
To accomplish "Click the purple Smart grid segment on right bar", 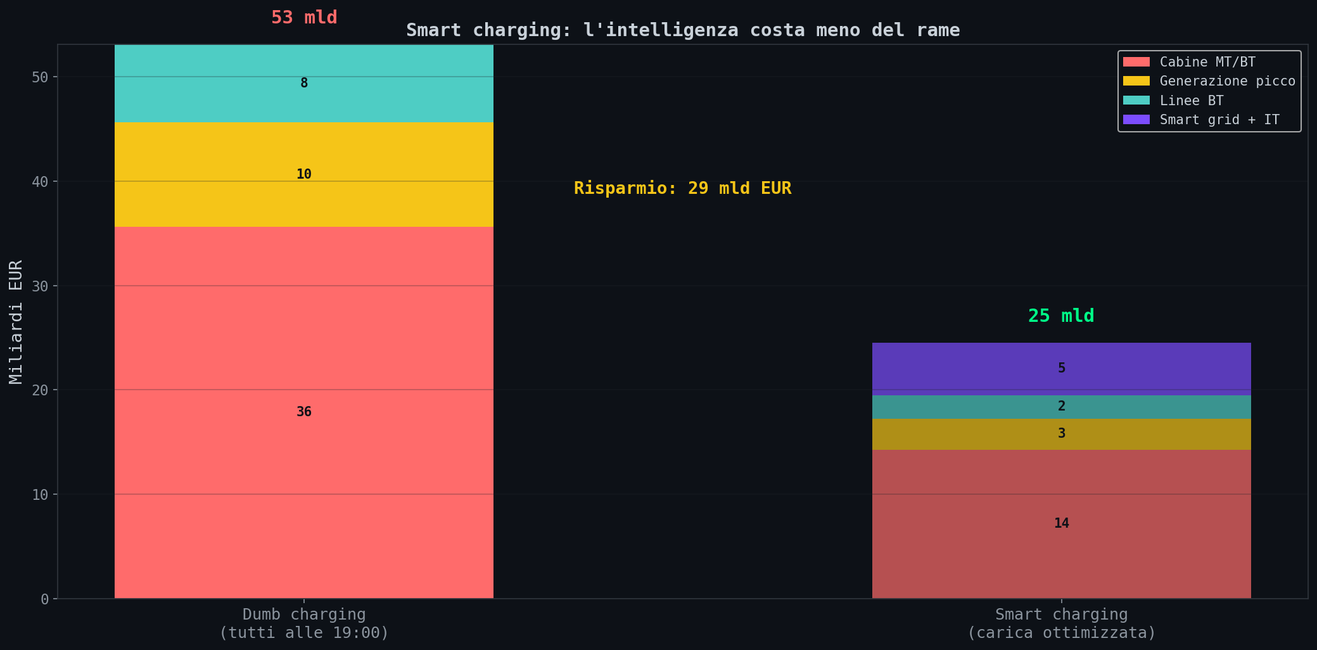I will point(1061,367).
